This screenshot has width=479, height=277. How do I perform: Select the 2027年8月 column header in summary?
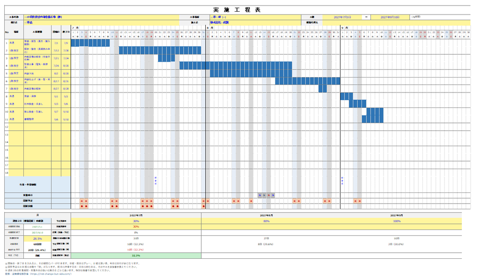pyautogui.click(x=266, y=215)
